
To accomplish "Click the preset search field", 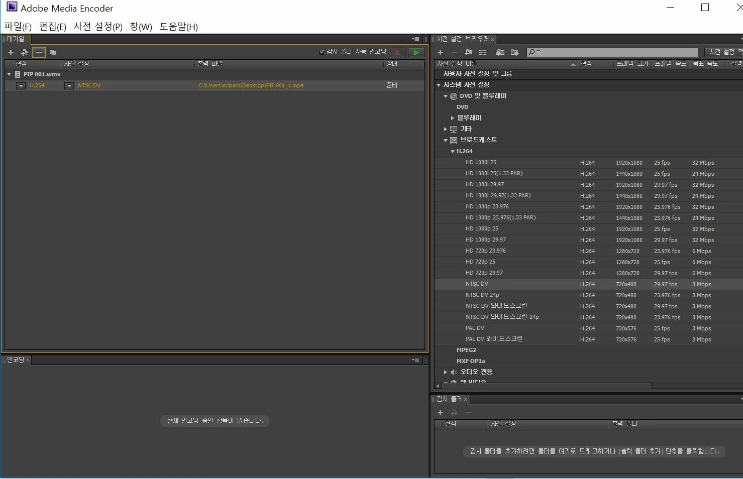I will pyautogui.click(x=612, y=52).
